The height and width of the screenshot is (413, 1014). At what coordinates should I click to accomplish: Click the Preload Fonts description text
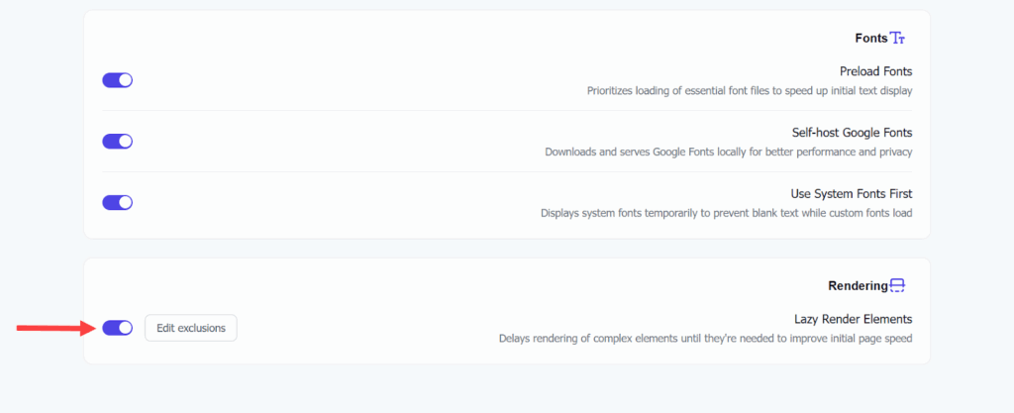point(749,91)
